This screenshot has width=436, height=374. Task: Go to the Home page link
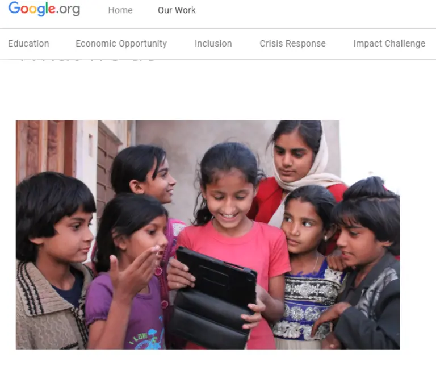click(120, 10)
